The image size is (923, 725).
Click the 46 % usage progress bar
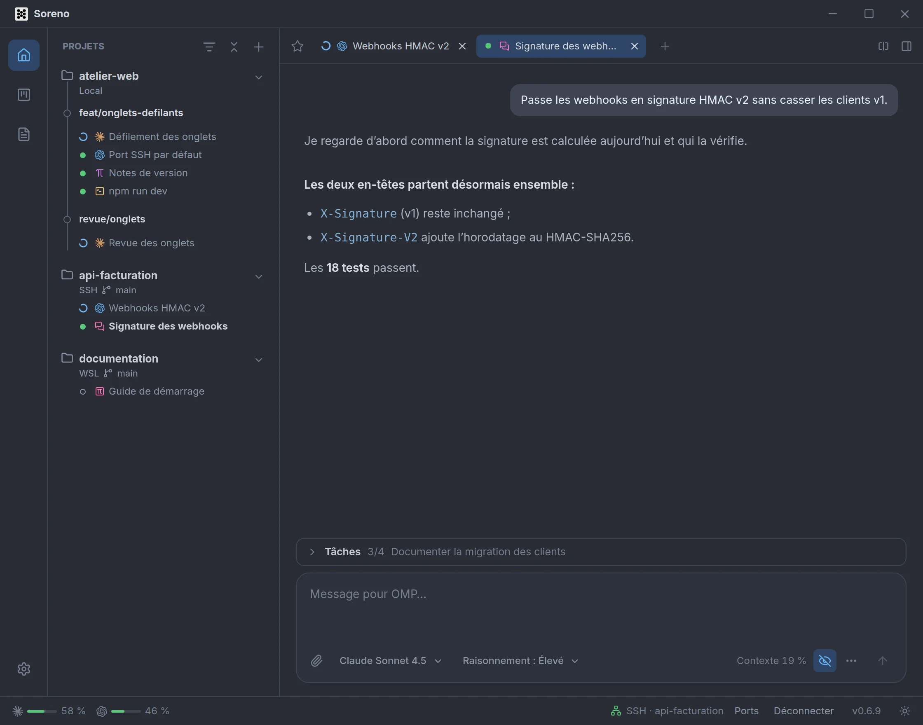126,711
